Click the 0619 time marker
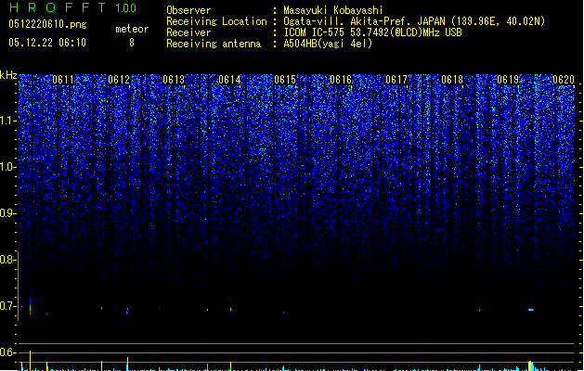 pyautogui.click(x=508, y=80)
